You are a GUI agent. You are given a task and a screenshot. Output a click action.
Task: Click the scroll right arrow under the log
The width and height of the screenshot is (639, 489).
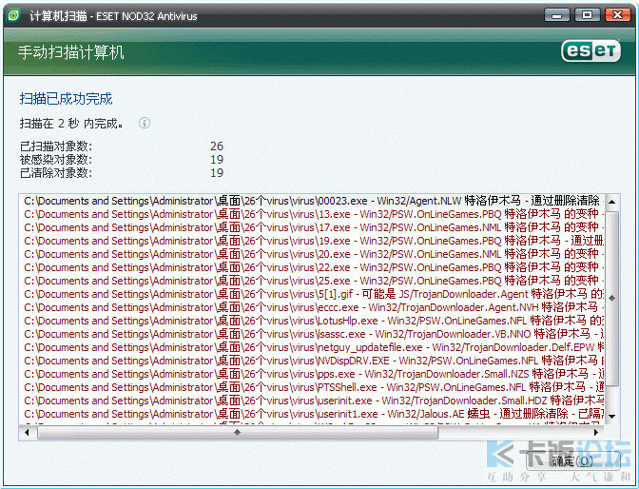[596, 432]
